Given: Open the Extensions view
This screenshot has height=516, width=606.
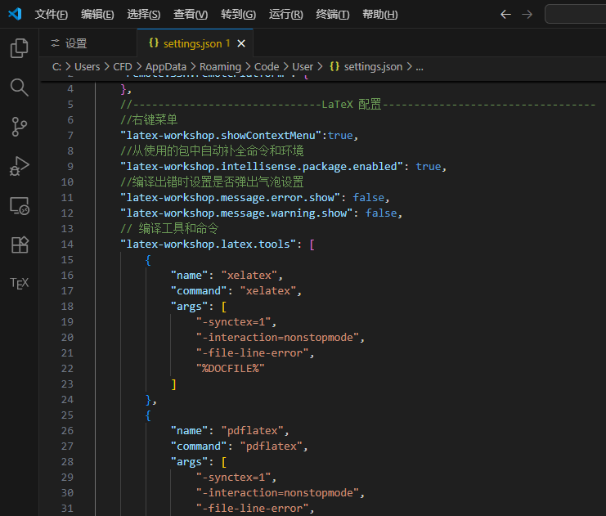Looking at the screenshot, I should 19,245.
